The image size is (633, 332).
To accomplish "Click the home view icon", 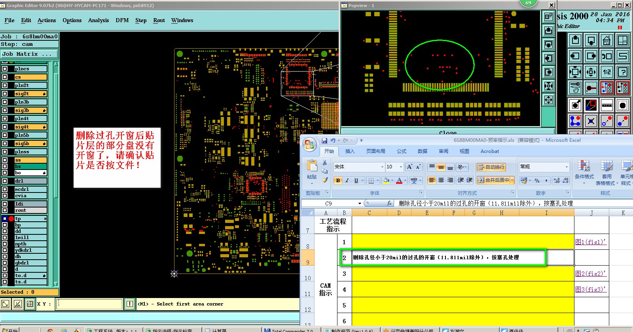I will tap(606, 40).
